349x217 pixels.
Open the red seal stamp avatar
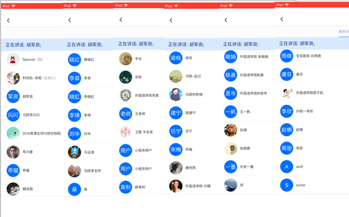(x=126, y=132)
